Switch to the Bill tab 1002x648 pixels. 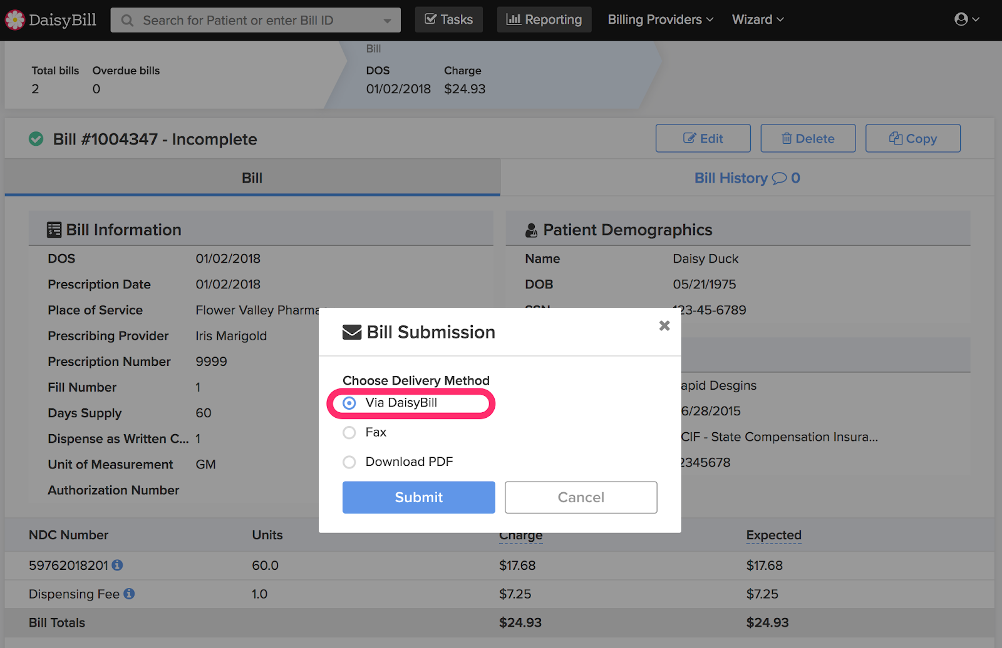coord(252,178)
